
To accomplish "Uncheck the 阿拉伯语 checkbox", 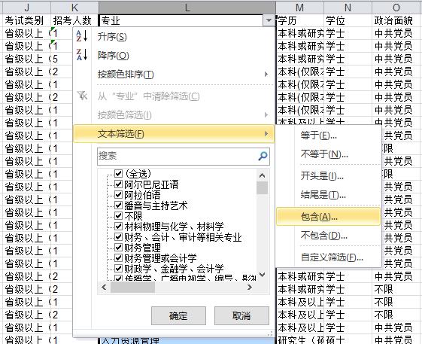I will 118,194.
